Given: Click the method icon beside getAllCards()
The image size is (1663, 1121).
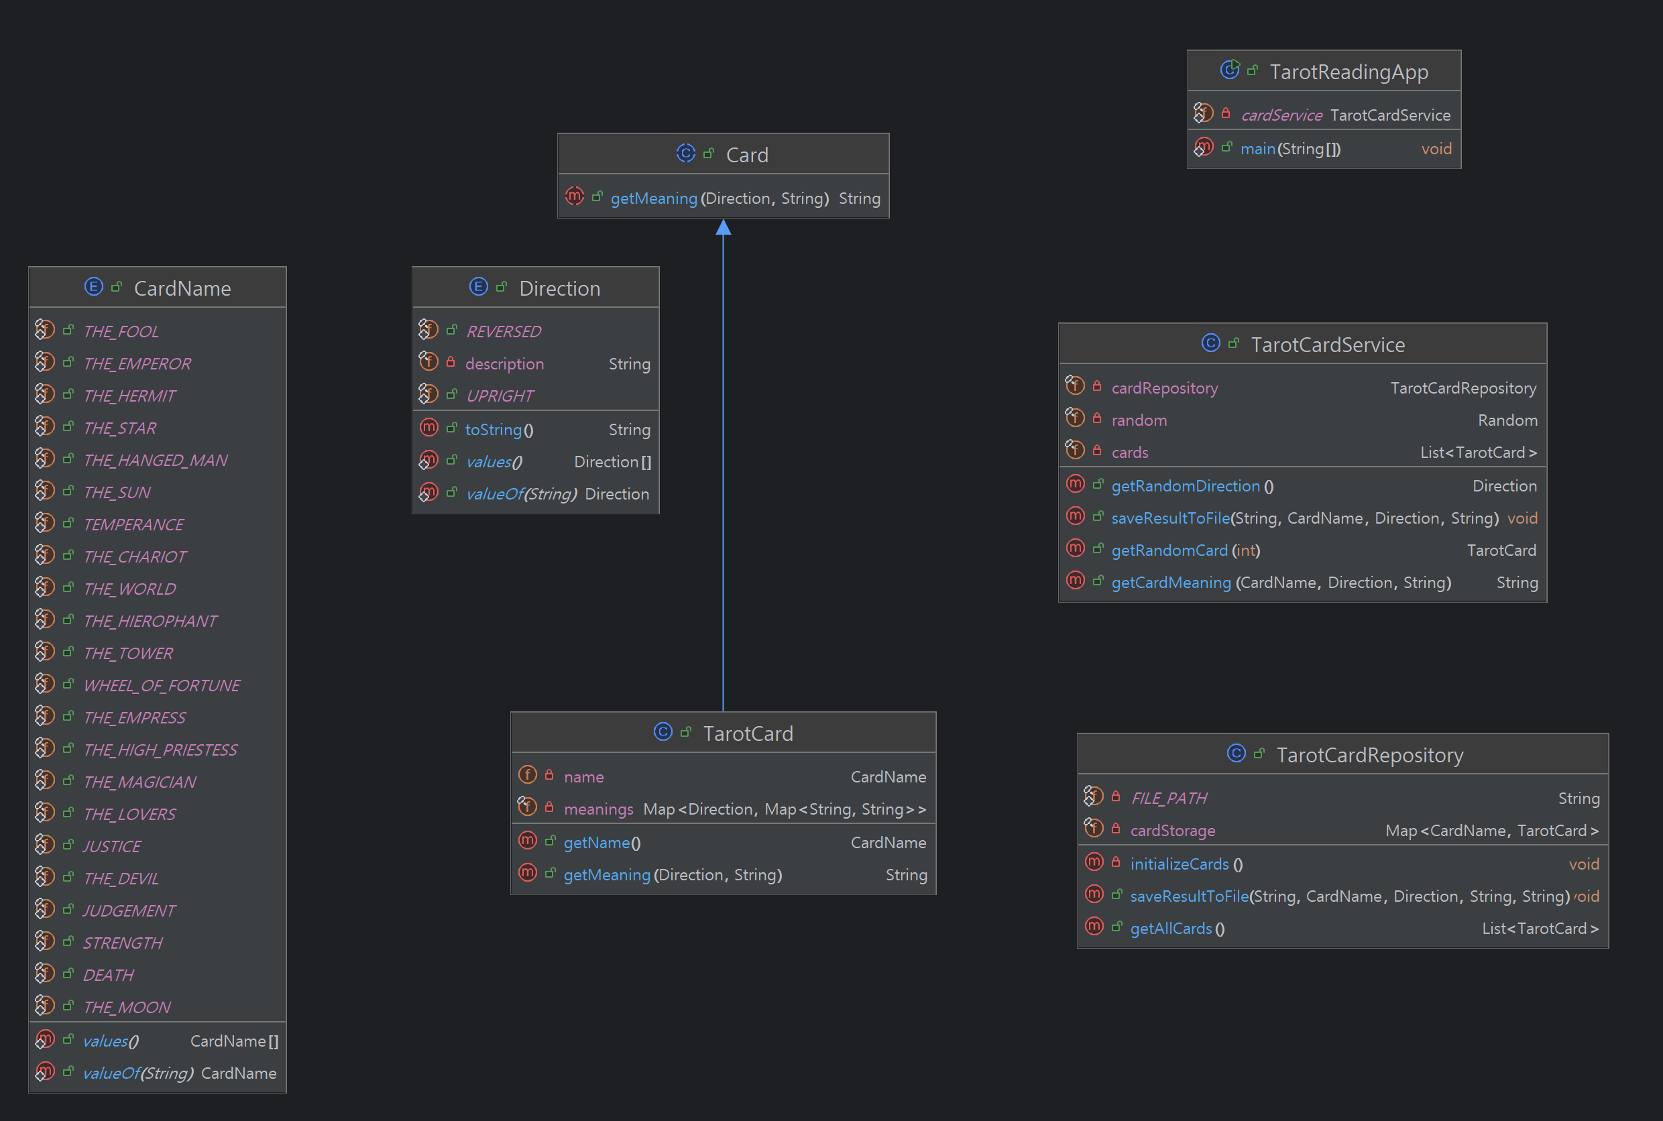Looking at the screenshot, I should (1094, 927).
